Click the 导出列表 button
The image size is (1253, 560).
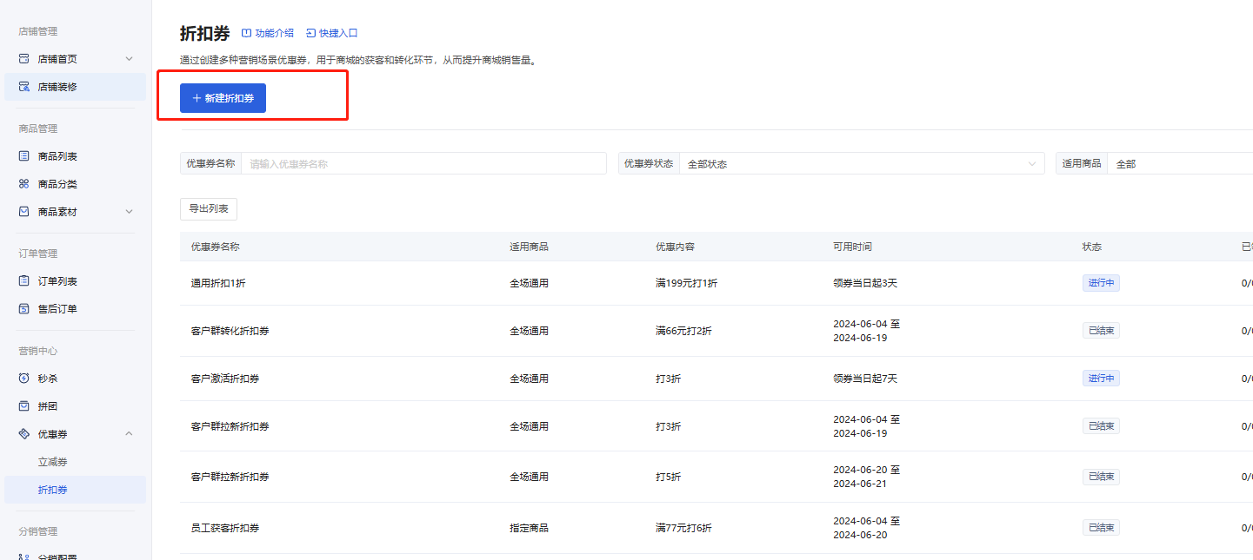(x=209, y=209)
